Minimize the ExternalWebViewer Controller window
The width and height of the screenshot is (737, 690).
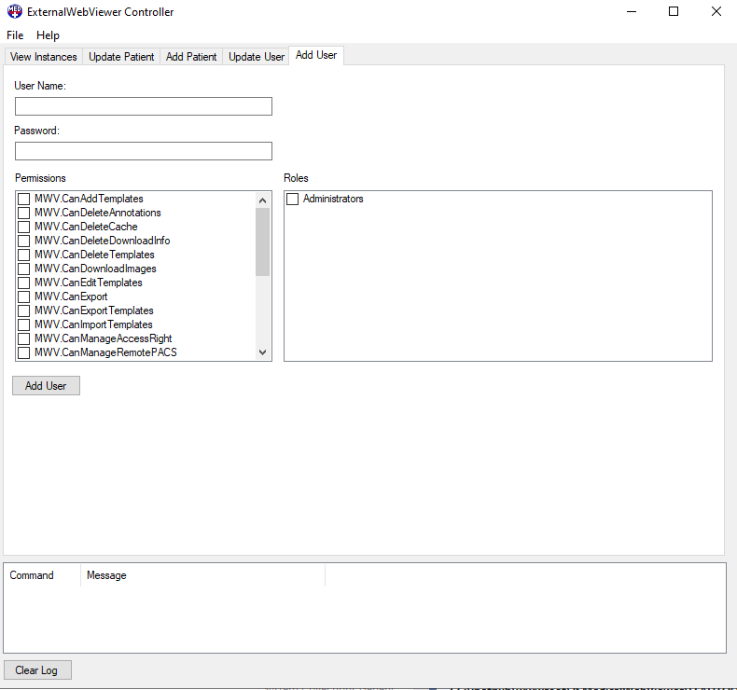632,12
